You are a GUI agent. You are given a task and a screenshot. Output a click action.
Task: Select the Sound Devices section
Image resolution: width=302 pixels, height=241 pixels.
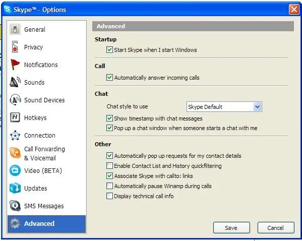[44, 100]
